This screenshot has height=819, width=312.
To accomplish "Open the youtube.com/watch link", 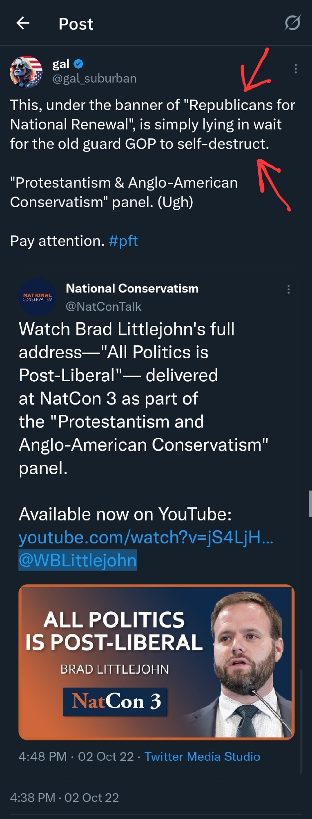I will click(x=146, y=537).
